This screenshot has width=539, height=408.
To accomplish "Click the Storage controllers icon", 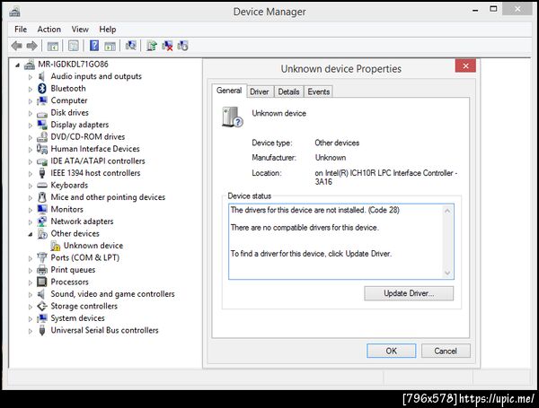I will tap(42, 306).
